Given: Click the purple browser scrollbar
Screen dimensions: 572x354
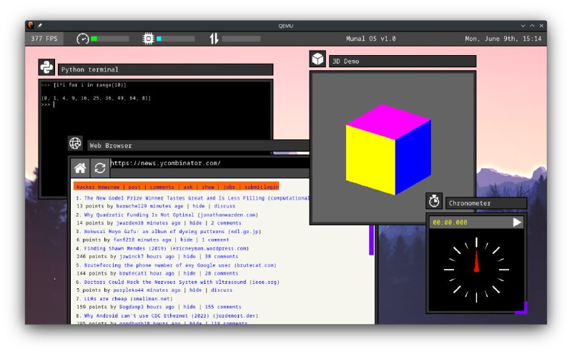Looking at the screenshot, I should (371, 241).
